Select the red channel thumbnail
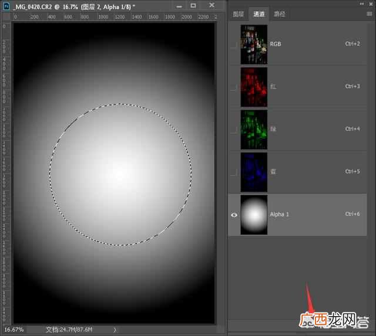This screenshot has height=336, width=376. point(254,87)
